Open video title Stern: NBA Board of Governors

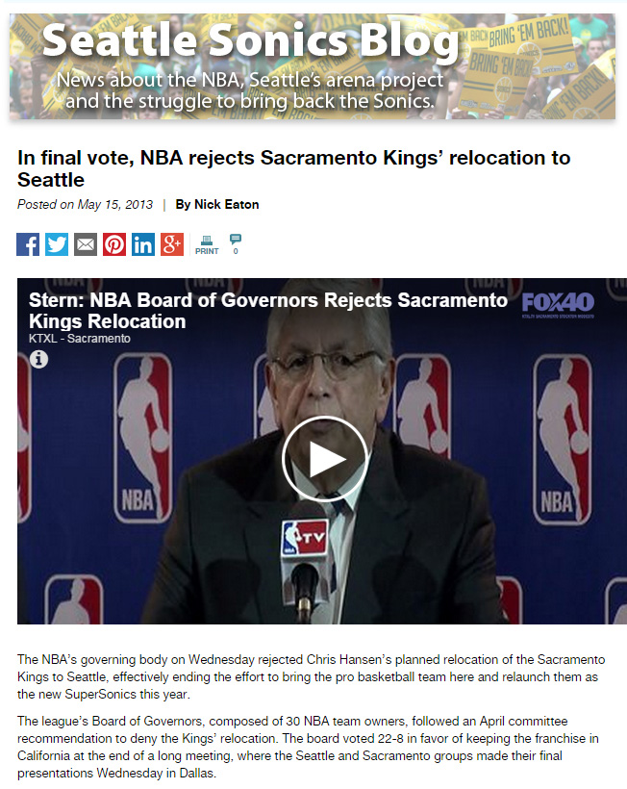coord(268,311)
